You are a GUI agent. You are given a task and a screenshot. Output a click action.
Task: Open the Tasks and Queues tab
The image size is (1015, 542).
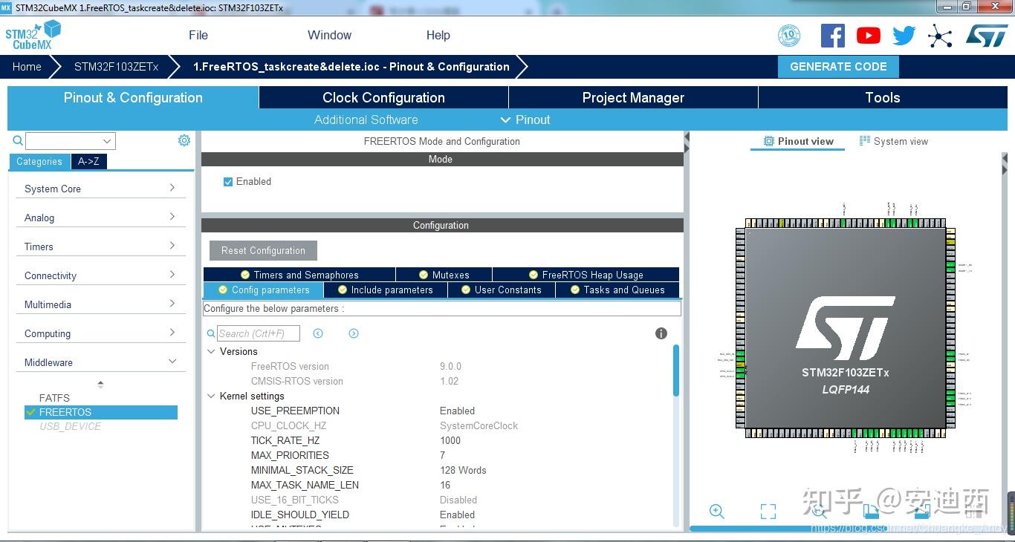click(617, 290)
